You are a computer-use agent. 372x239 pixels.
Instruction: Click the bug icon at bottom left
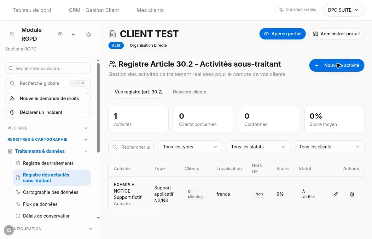pos(9,230)
